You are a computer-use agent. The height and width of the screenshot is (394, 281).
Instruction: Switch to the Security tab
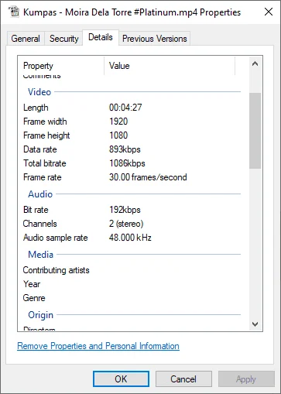[x=63, y=39]
